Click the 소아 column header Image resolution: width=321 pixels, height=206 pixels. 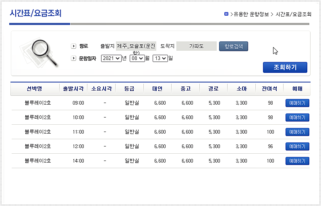pyautogui.click(x=242, y=89)
